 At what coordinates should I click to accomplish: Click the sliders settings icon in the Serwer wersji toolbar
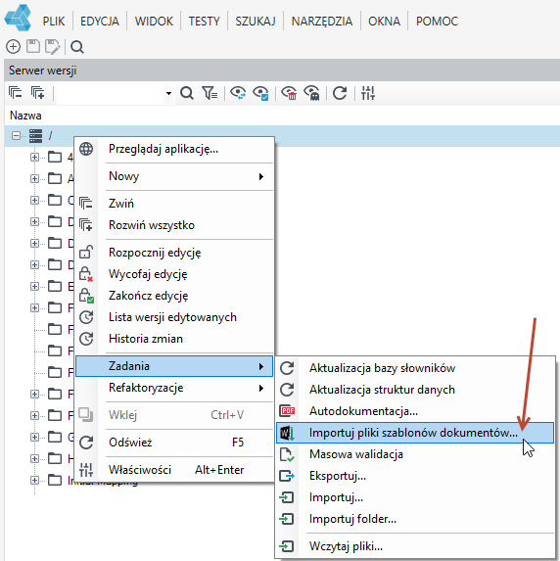click(368, 93)
